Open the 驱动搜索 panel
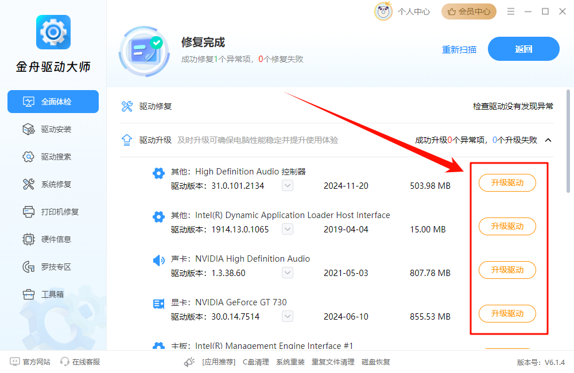The image size is (574, 373). pyautogui.click(x=53, y=157)
